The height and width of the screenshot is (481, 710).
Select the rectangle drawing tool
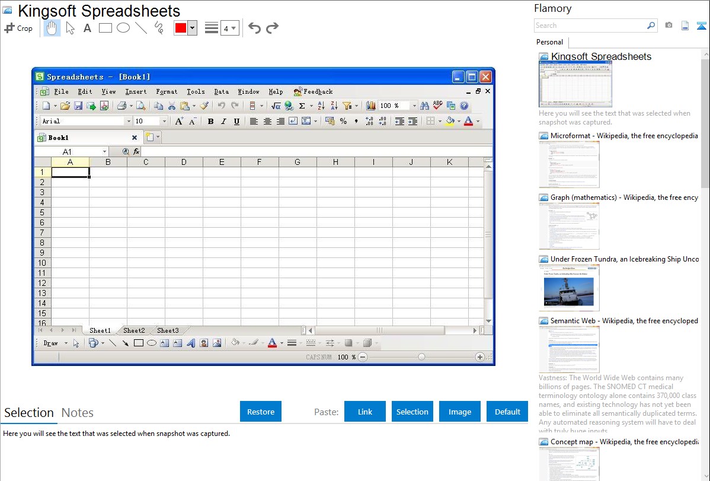105,28
